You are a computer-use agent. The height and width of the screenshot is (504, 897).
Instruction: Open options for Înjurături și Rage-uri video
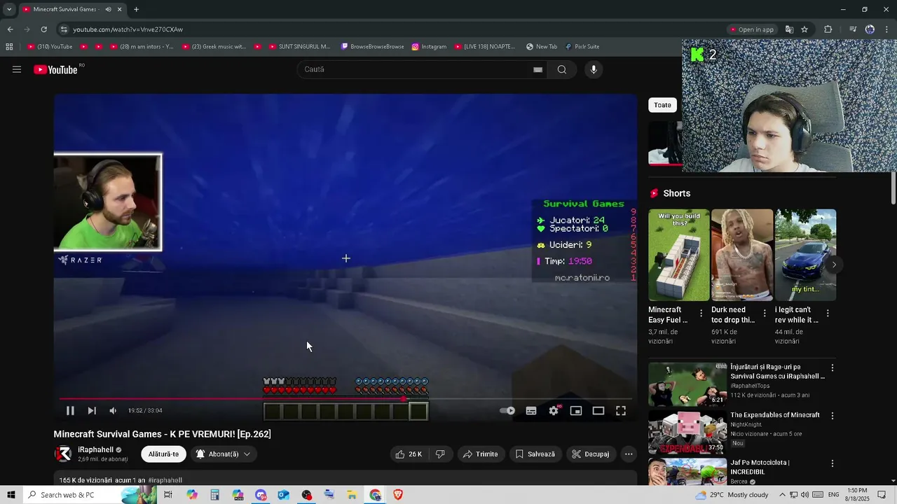(833, 367)
